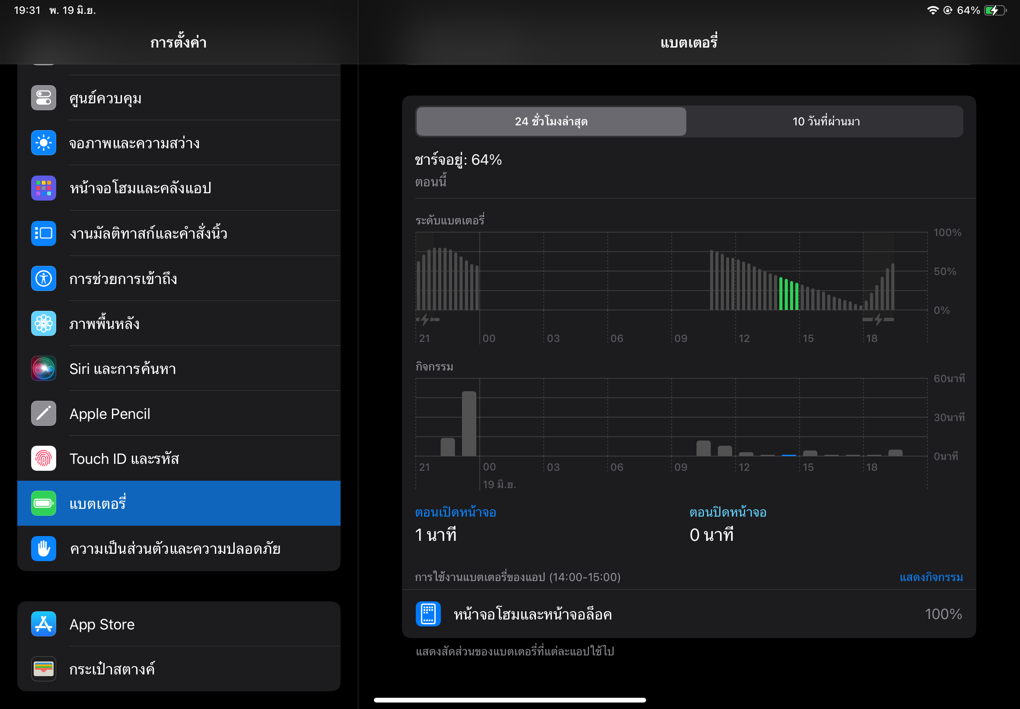Viewport: 1020px width, 709px height.
Task: Open การช่วยการเข้าถึง settings
Action: (x=179, y=278)
